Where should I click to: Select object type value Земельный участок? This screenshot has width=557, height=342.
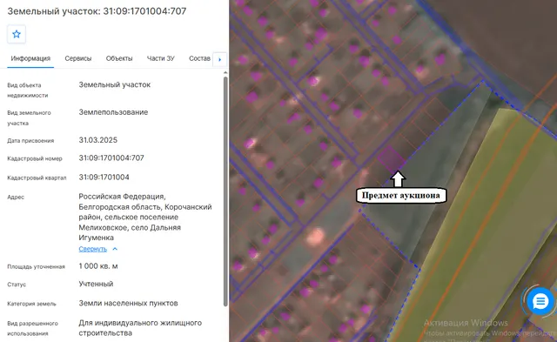(x=115, y=84)
